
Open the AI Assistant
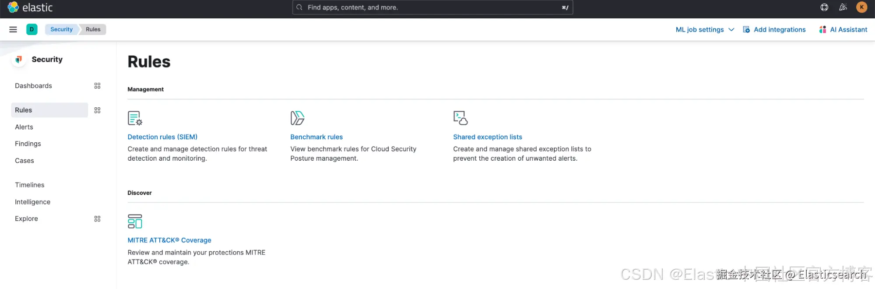pyautogui.click(x=843, y=30)
